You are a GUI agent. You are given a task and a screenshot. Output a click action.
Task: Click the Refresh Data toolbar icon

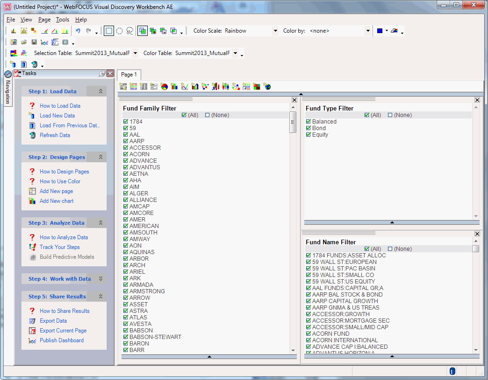(34, 64)
